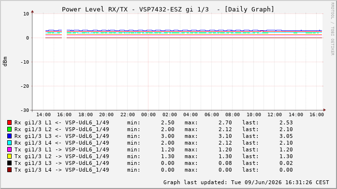Click the 12:00 x-axis time label
Image resolution: width=337 pixels, height=189 pixels.
(275, 115)
